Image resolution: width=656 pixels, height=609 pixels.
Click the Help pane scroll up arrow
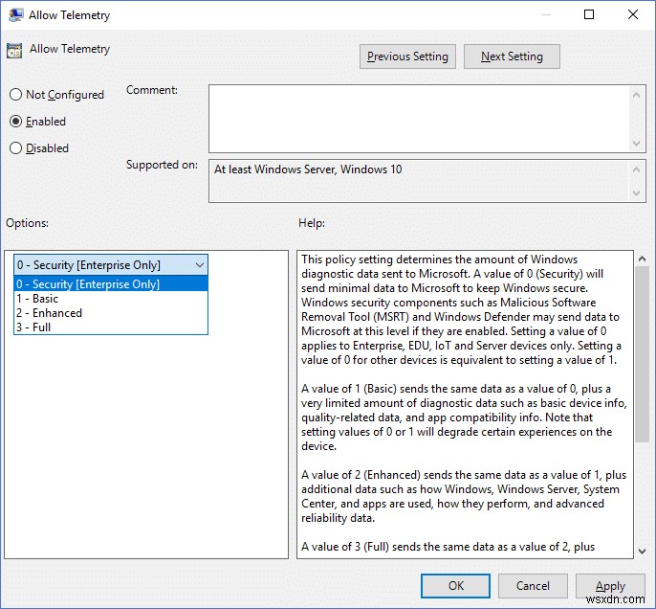click(x=643, y=259)
